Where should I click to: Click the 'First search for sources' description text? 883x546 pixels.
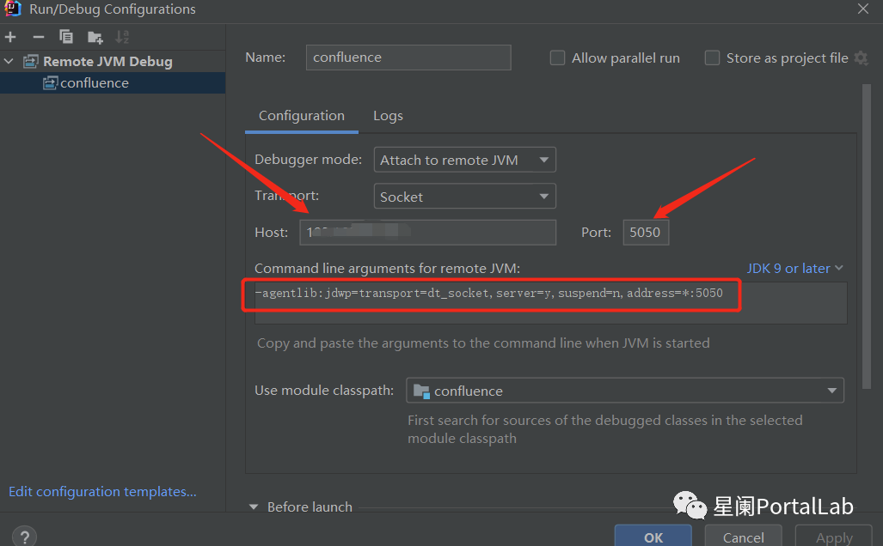tap(604, 429)
